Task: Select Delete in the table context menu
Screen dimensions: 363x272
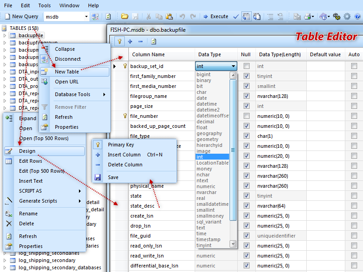Action: pos(44,223)
